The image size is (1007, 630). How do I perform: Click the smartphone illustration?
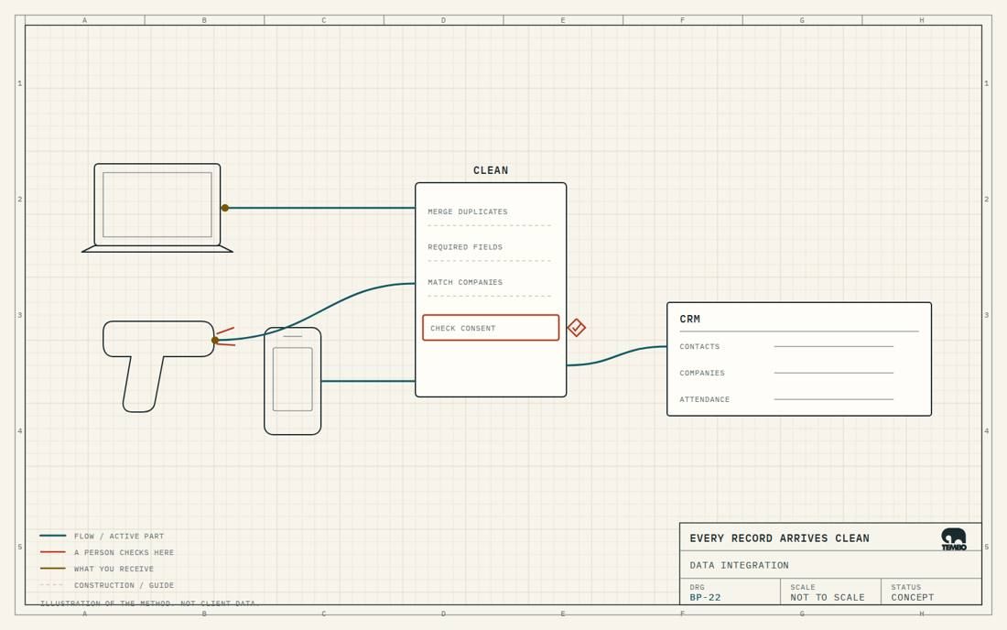click(x=292, y=381)
